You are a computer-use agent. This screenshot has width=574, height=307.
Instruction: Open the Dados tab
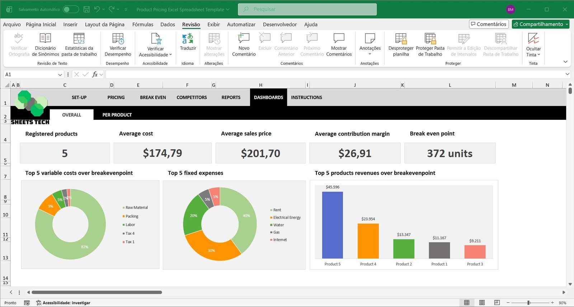(168, 24)
